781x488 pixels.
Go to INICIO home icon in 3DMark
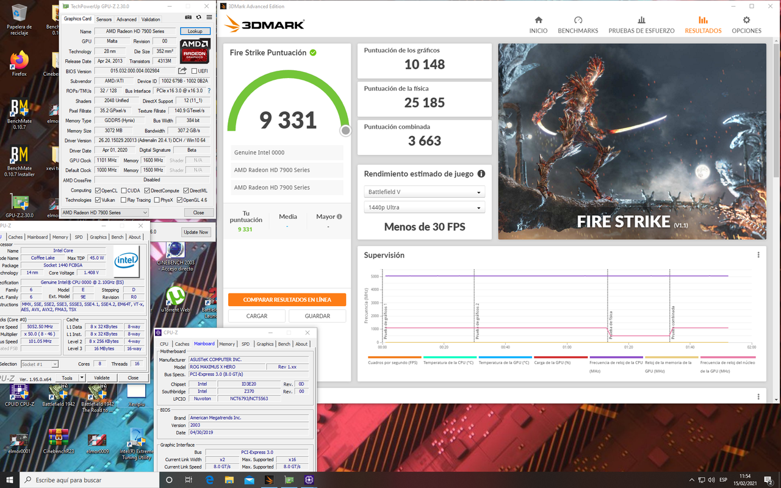[538, 20]
